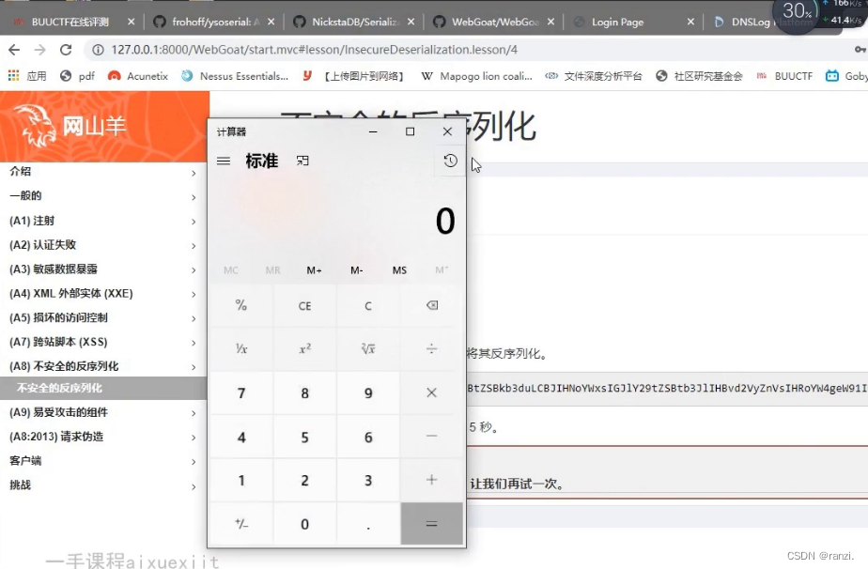Click digit 1 on calculator
This screenshot has width=868, height=569.
240,480
